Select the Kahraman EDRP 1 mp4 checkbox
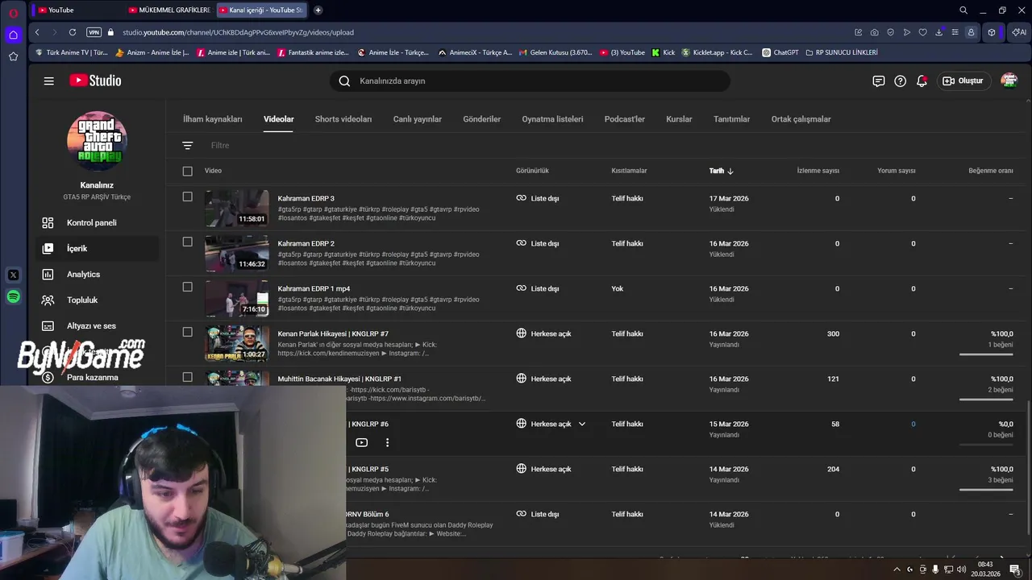1032x580 pixels. pos(188,287)
